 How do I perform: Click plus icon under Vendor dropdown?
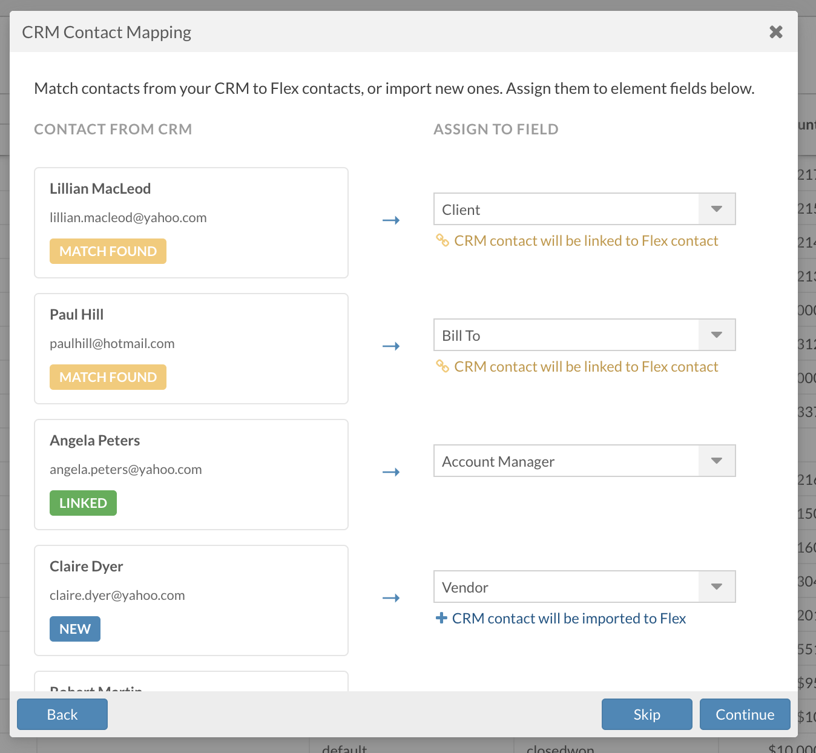point(442,618)
